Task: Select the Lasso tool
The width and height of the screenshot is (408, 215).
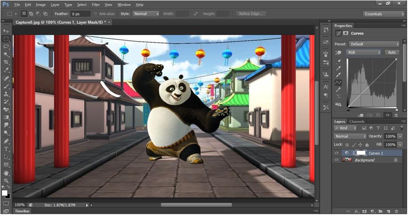Action: (x=6, y=47)
